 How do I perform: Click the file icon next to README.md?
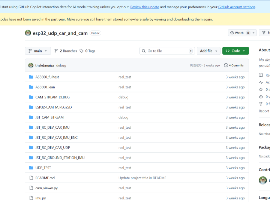click(31, 178)
